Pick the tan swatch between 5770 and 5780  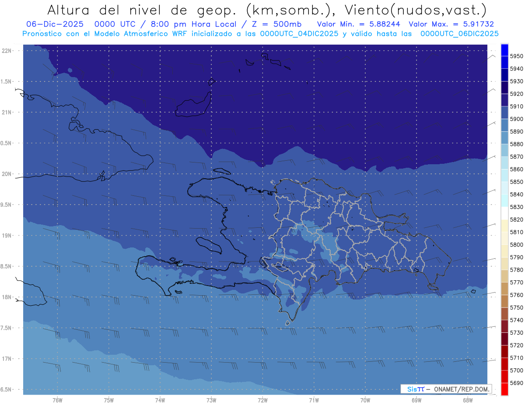504,276
